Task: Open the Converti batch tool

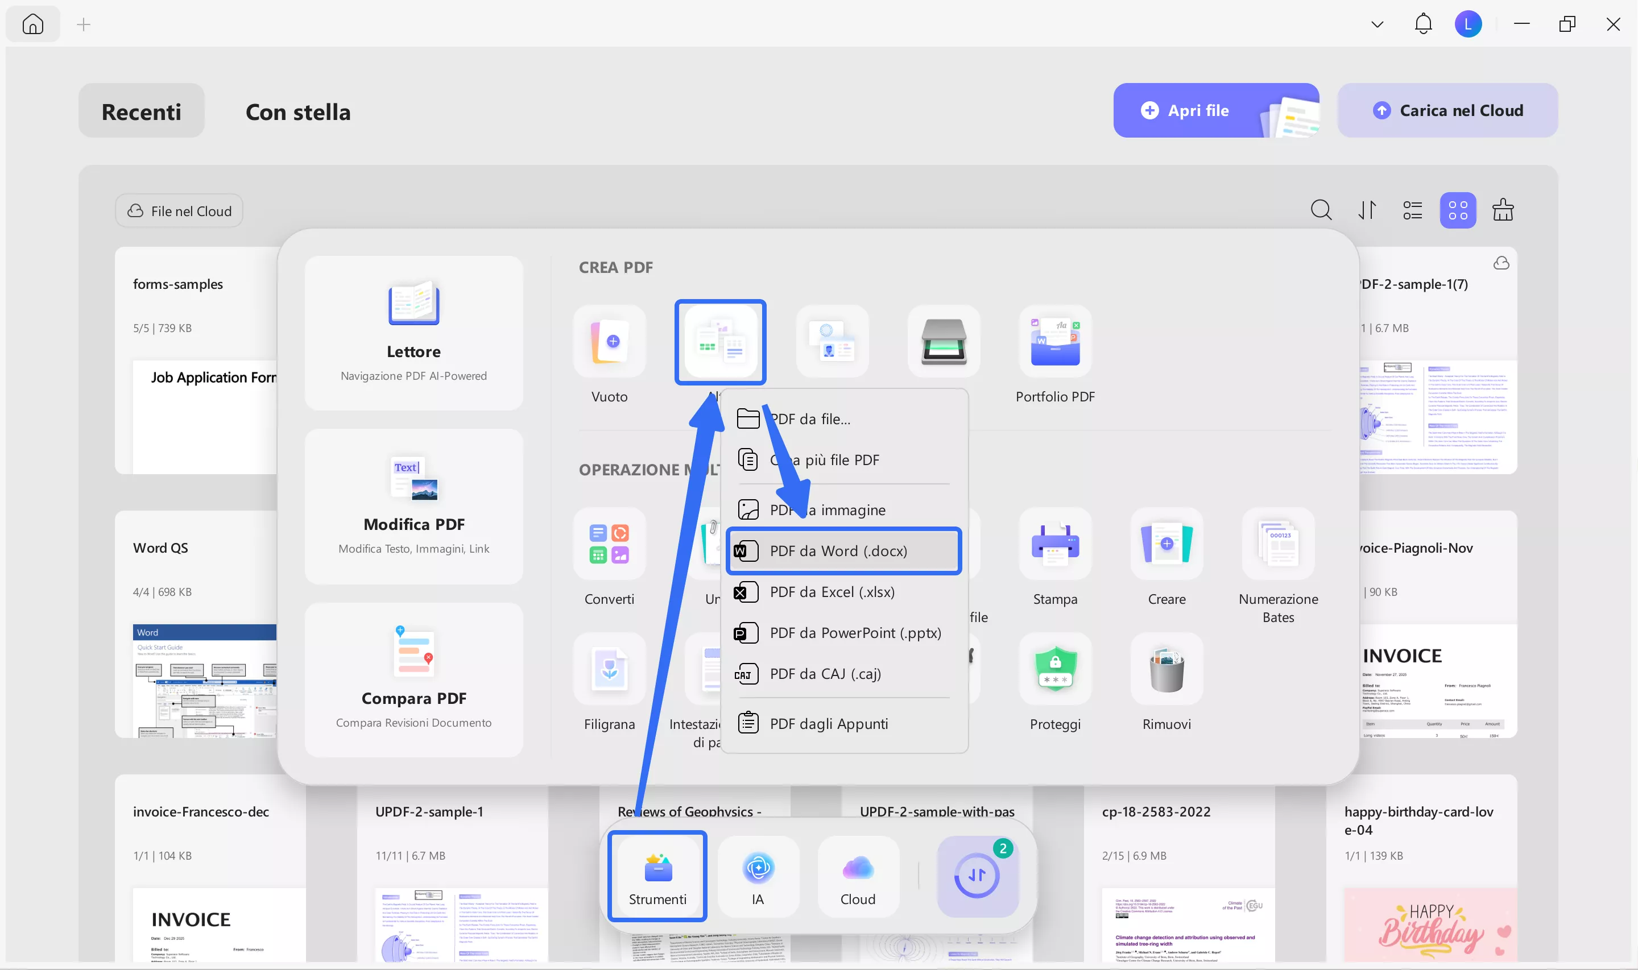Action: 609,544
